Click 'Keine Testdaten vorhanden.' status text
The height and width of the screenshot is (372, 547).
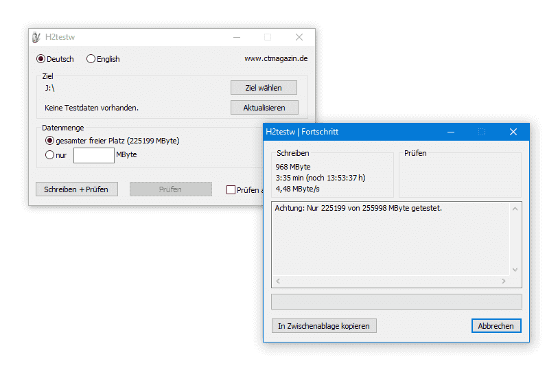[91, 108]
